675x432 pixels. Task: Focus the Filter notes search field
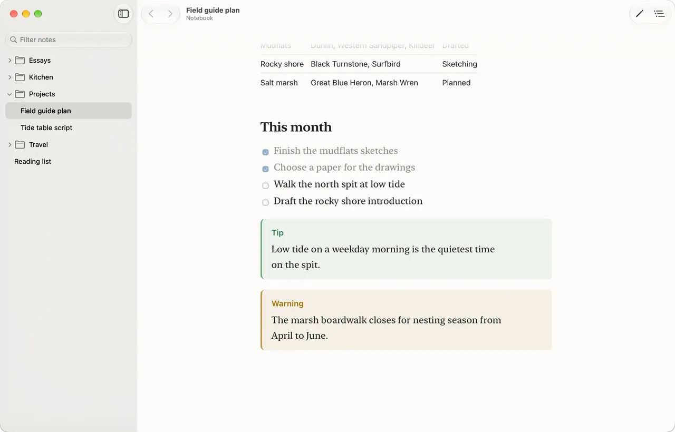click(x=69, y=40)
